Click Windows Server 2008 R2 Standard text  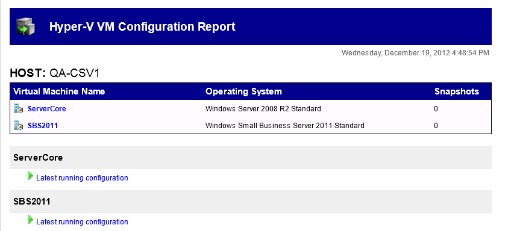263,109
